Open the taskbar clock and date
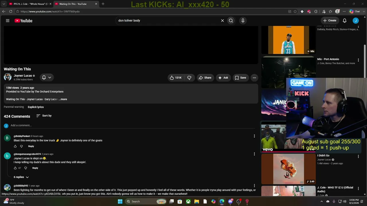 coord(354,201)
